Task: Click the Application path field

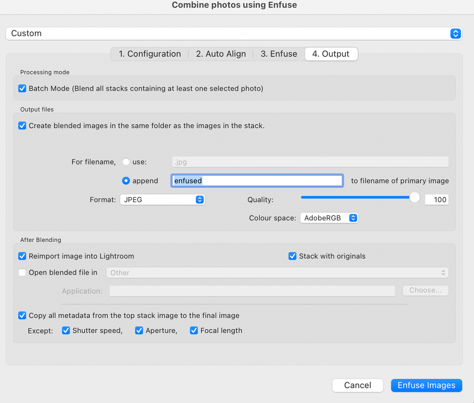Action: pyautogui.click(x=252, y=291)
